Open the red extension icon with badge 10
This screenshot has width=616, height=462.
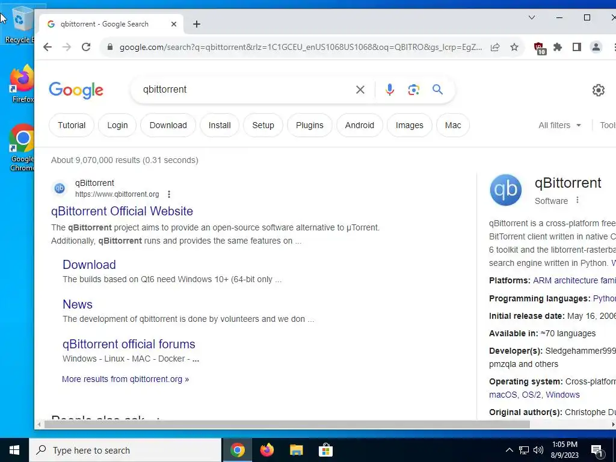(x=540, y=48)
